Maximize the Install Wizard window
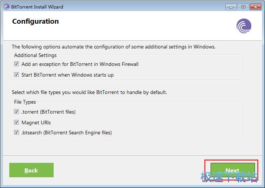Image resolution: width=265 pixels, height=188 pixels. [x=243, y=7]
